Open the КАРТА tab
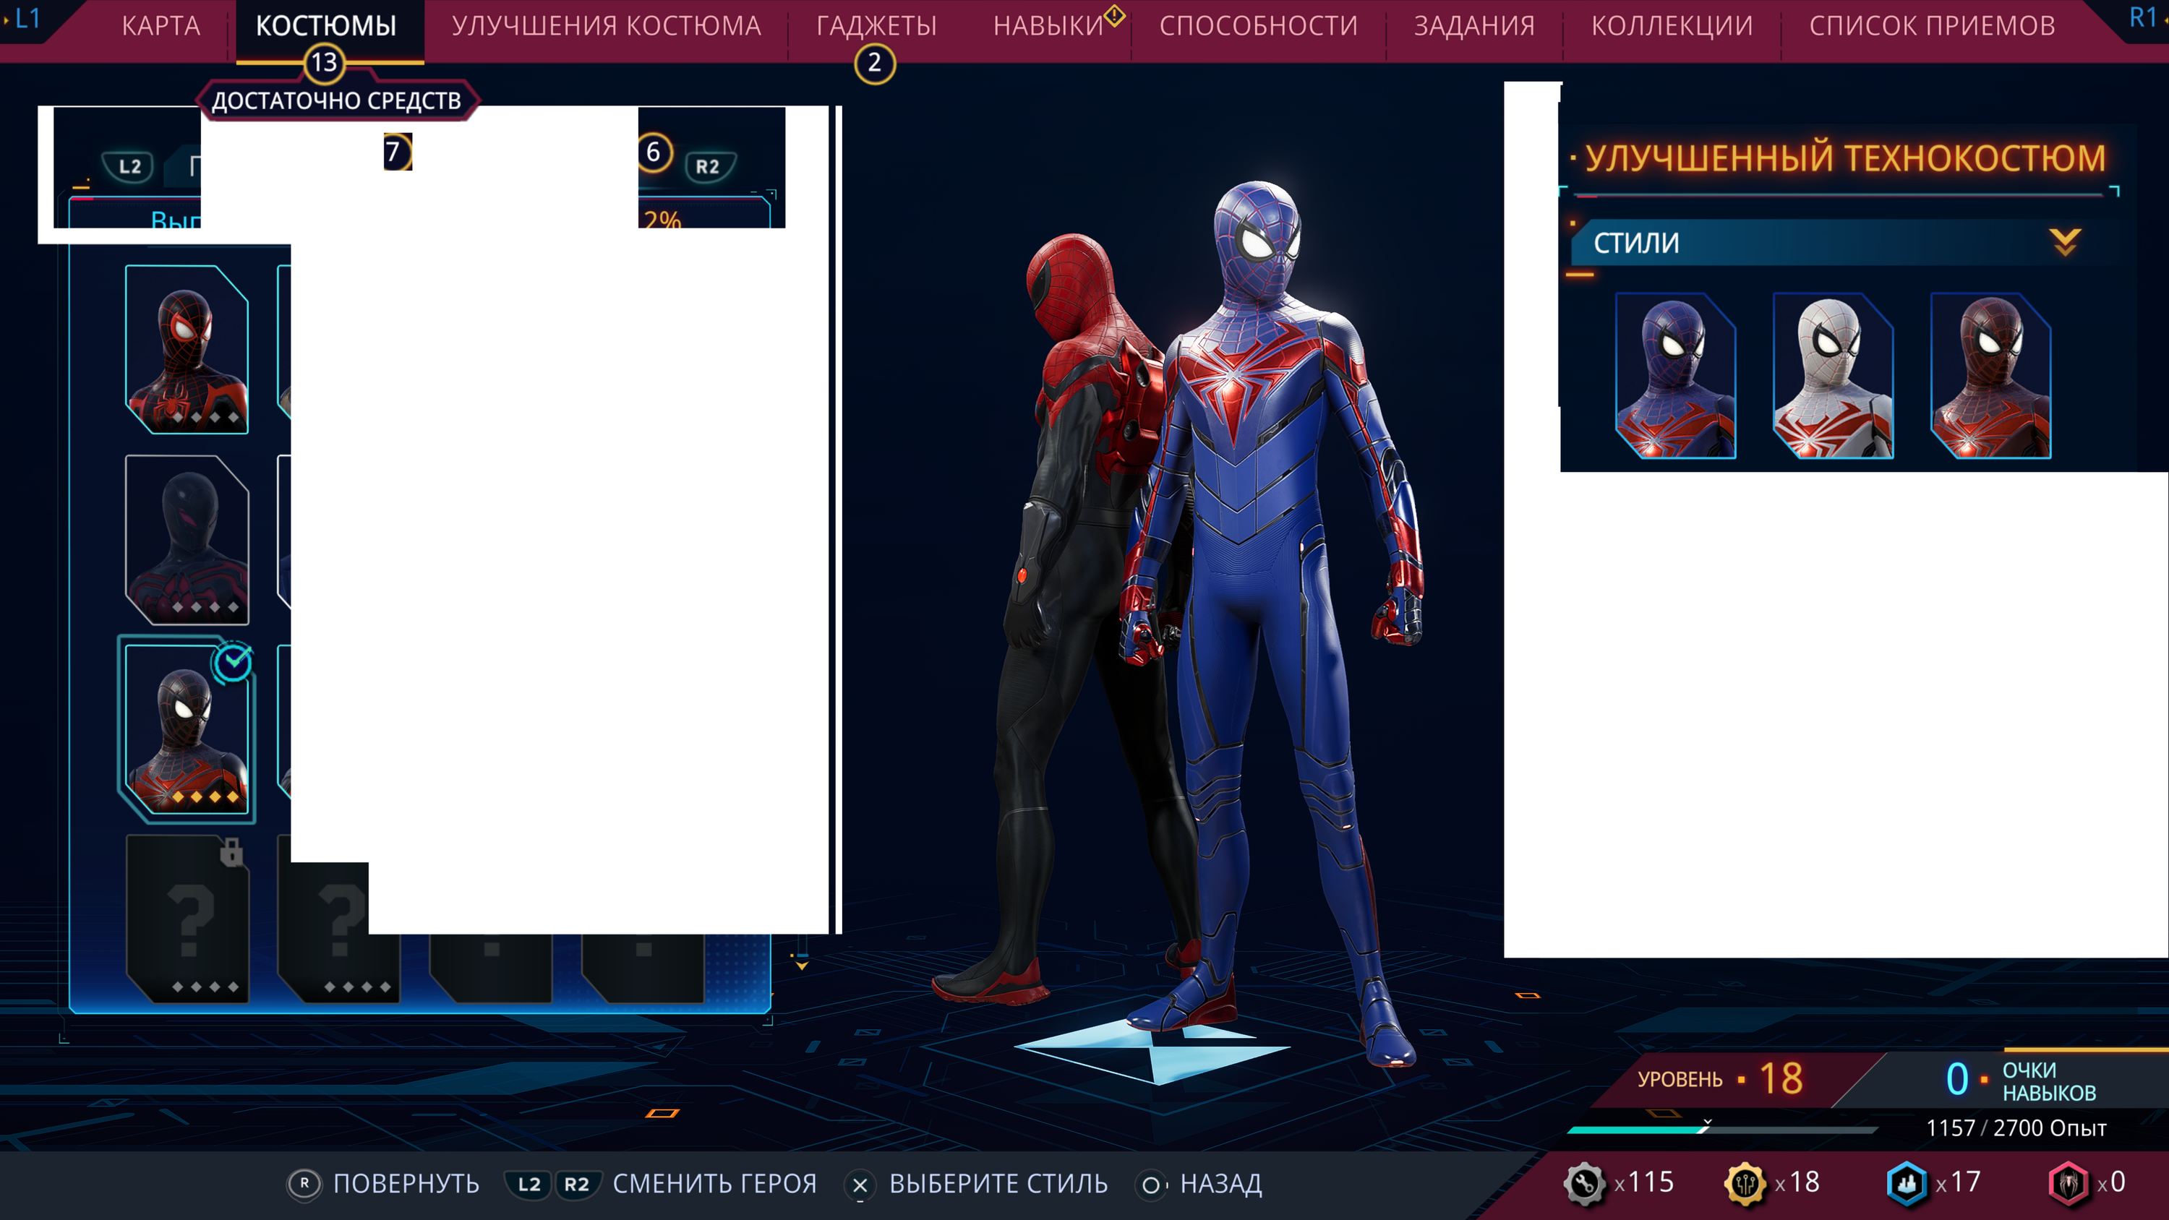This screenshot has width=2169, height=1220. pyautogui.click(x=160, y=25)
